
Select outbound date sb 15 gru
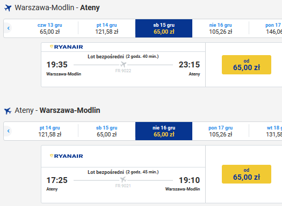164,28
